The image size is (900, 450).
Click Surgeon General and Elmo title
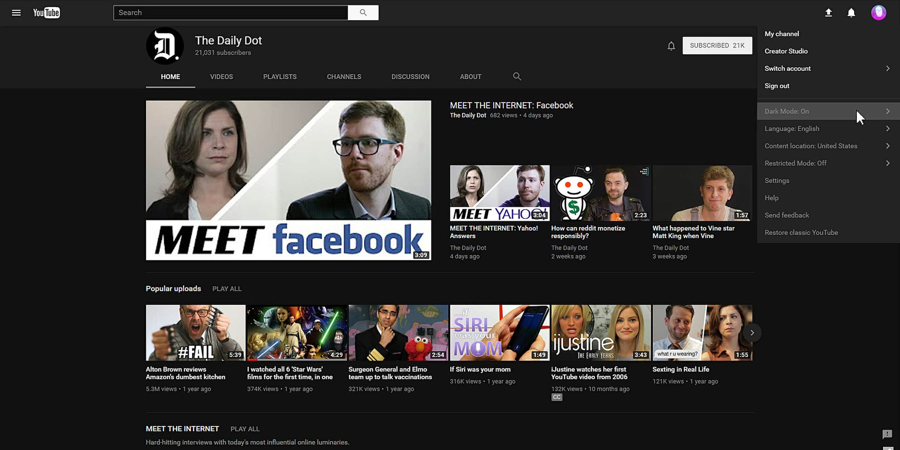[x=390, y=373]
